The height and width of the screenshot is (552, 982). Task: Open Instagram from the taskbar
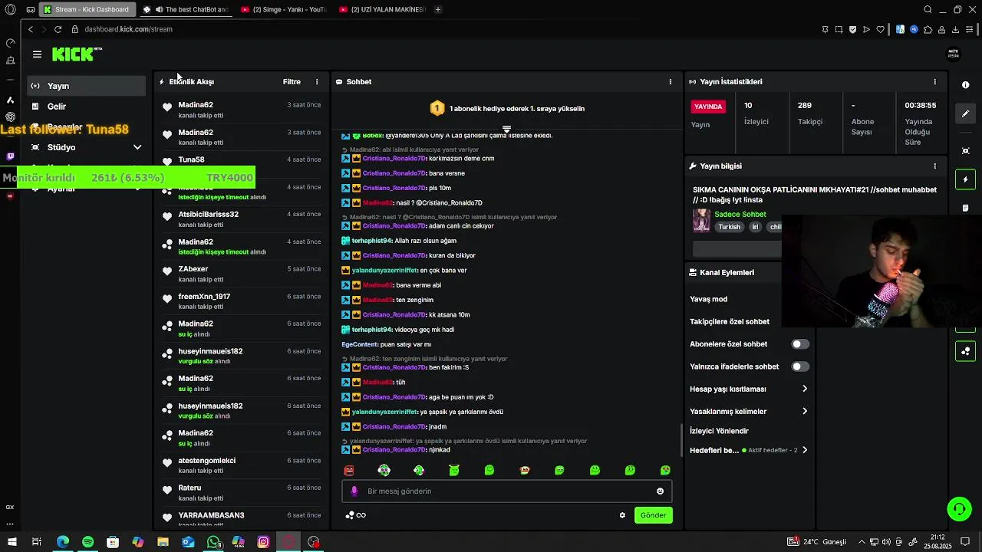[x=263, y=542]
